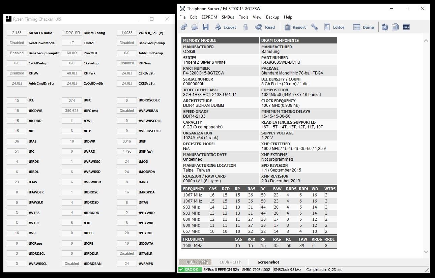Click the tRDRDBAN Disabled field
This screenshot has width=435, height=278.
click(72, 264)
